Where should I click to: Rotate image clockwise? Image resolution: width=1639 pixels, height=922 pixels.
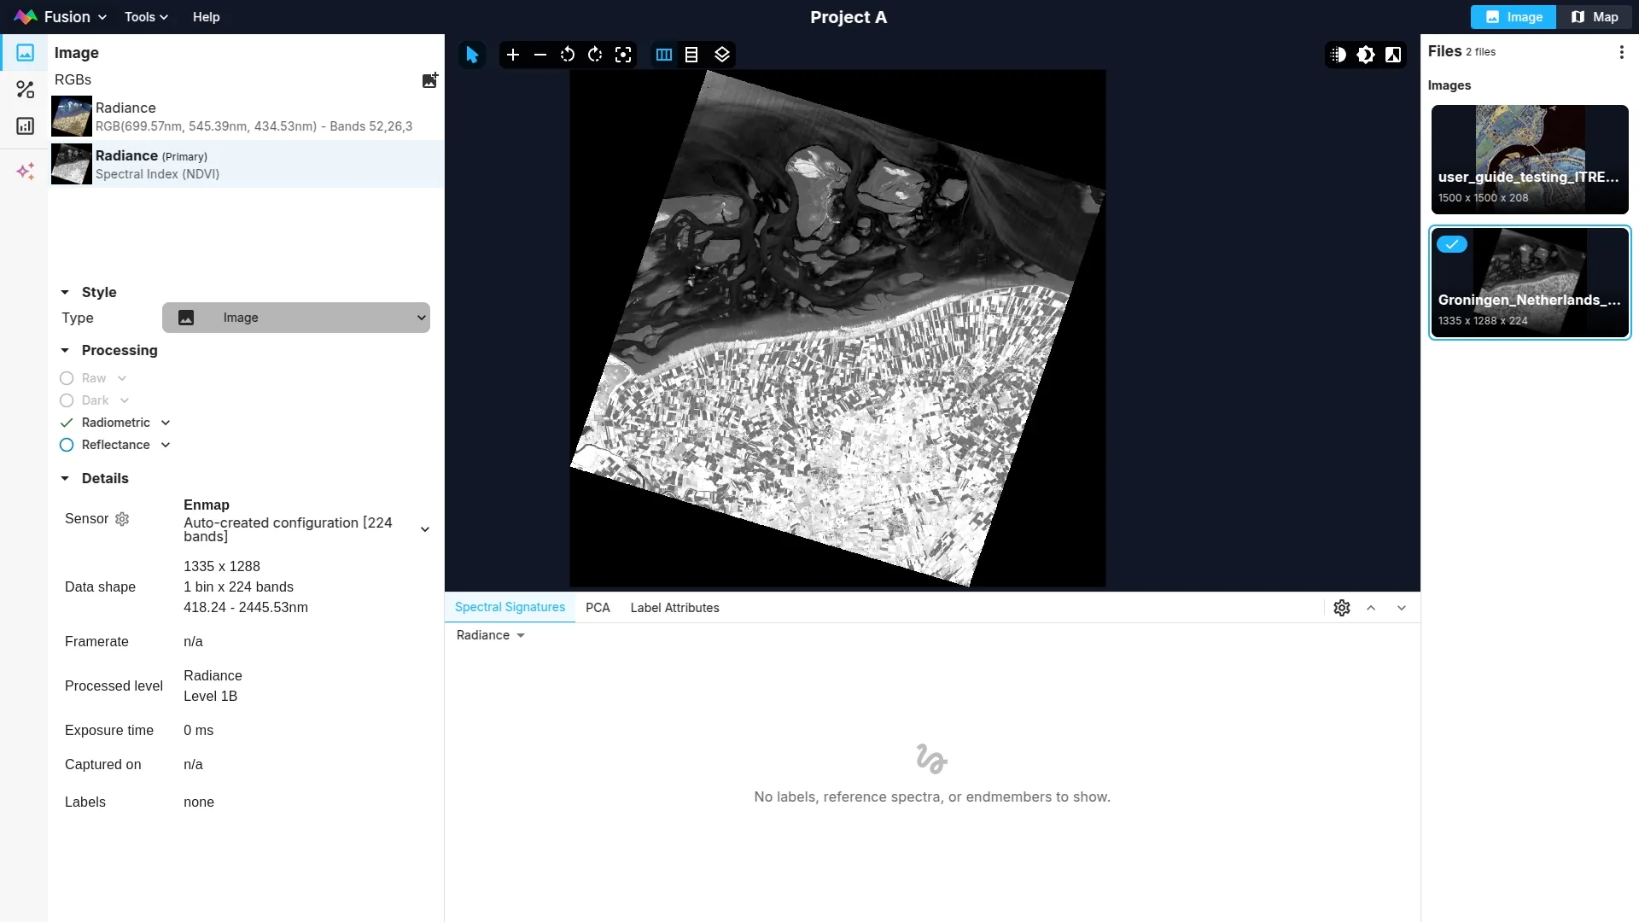(x=595, y=55)
